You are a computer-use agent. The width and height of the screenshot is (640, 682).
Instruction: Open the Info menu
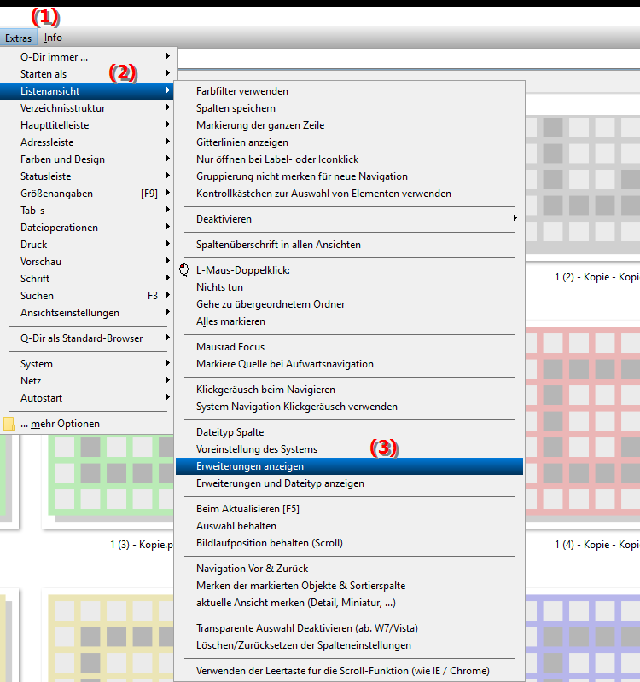[x=53, y=38]
